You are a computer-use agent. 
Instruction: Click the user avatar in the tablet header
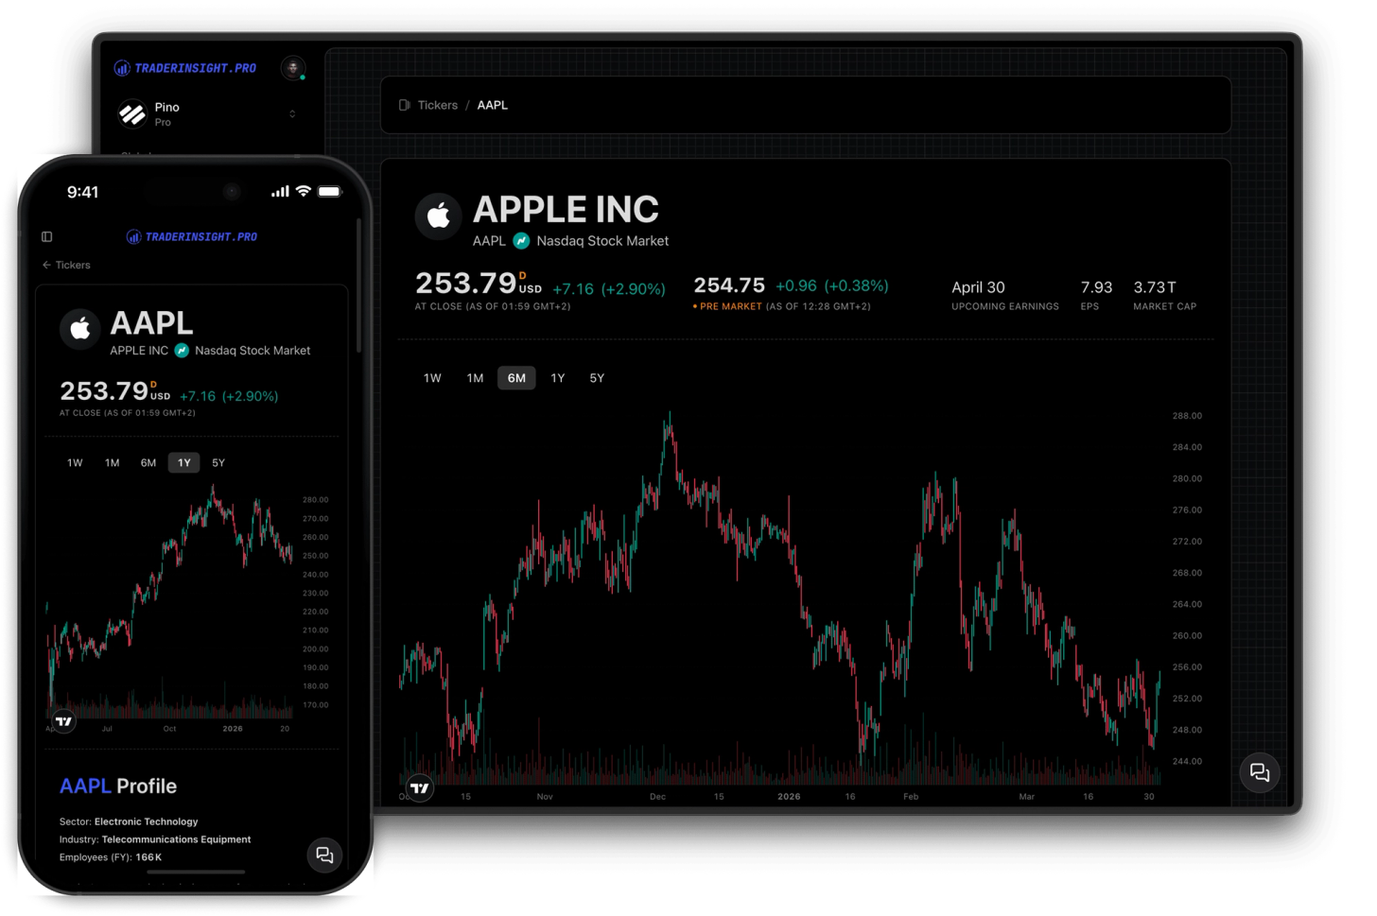tap(293, 68)
